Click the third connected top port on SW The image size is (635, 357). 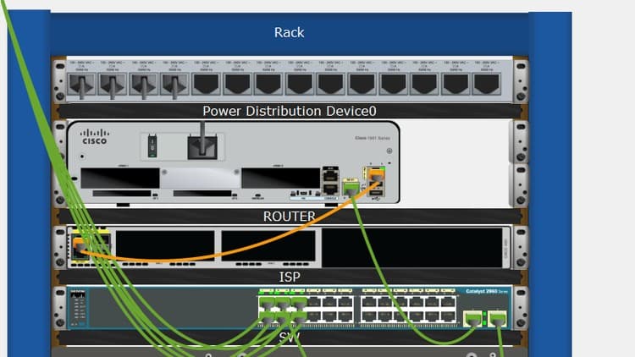point(299,303)
